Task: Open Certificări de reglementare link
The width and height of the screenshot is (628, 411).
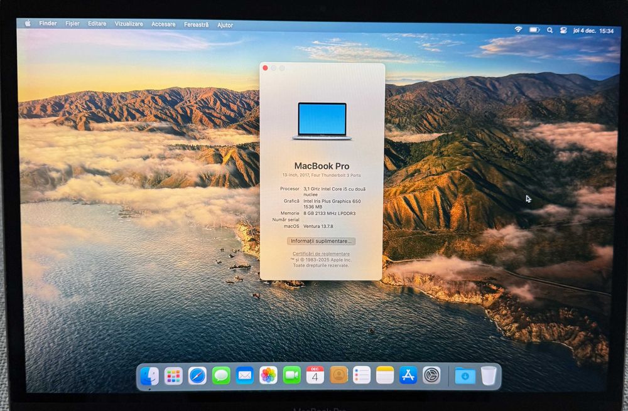Action: (321, 254)
